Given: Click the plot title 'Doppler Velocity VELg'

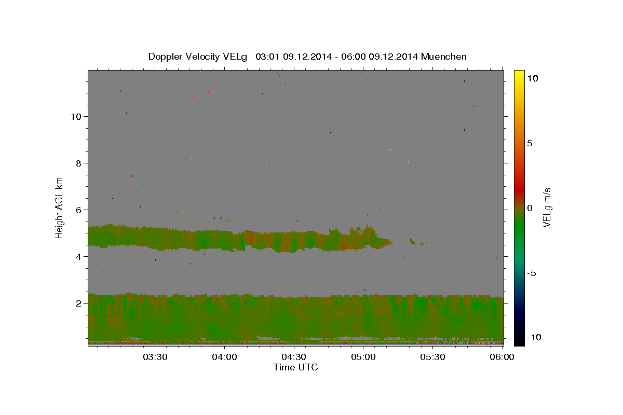Looking at the screenshot, I should 198,57.
